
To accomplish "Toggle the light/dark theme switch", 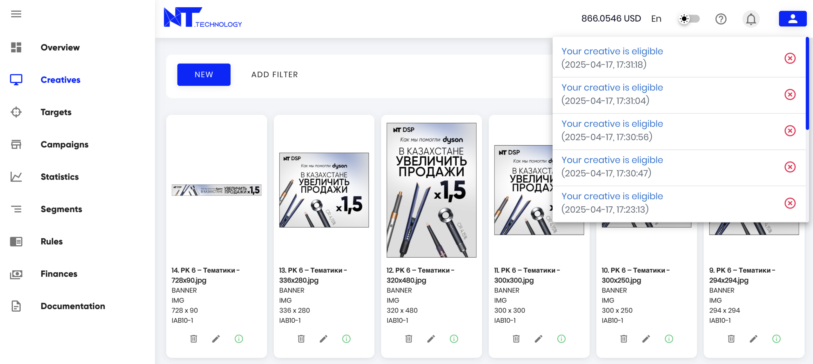I will pyautogui.click(x=689, y=19).
